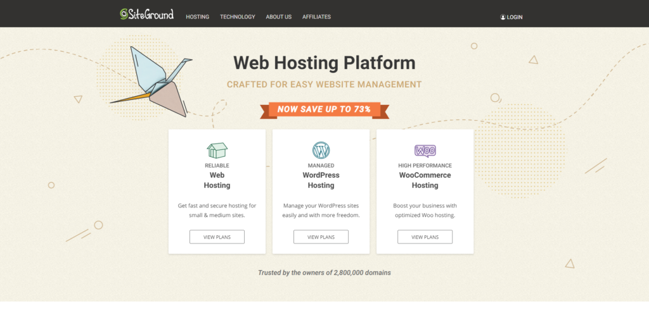This screenshot has height=327, width=649.
Task: Click the user icon beside LOGIN
Action: click(x=503, y=17)
